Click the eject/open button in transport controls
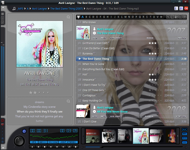The width and height of the screenshot is (190, 150). pyautogui.click(x=32, y=147)
